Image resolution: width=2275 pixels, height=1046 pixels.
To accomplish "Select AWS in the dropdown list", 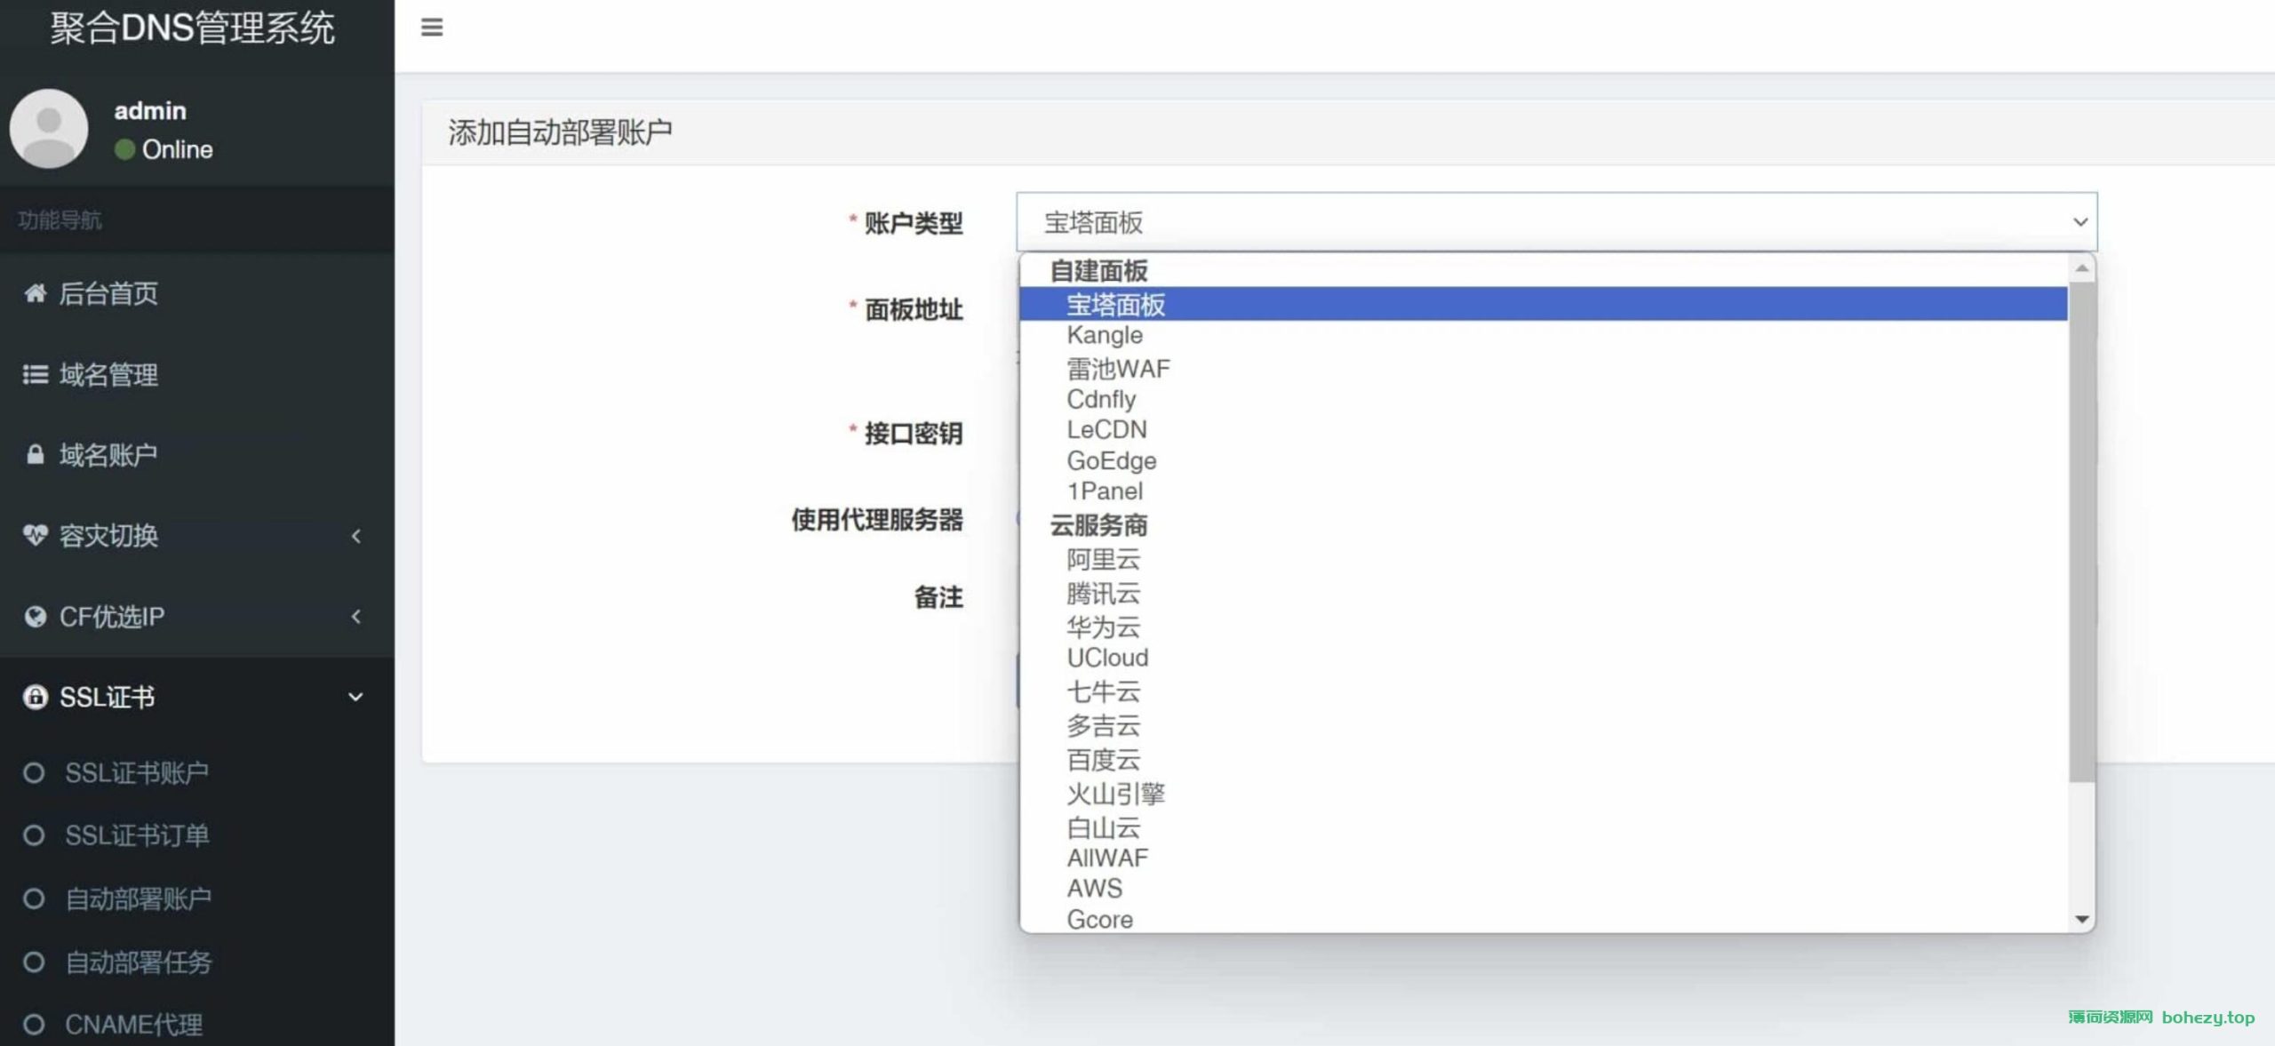I will tap(1544, 888).
